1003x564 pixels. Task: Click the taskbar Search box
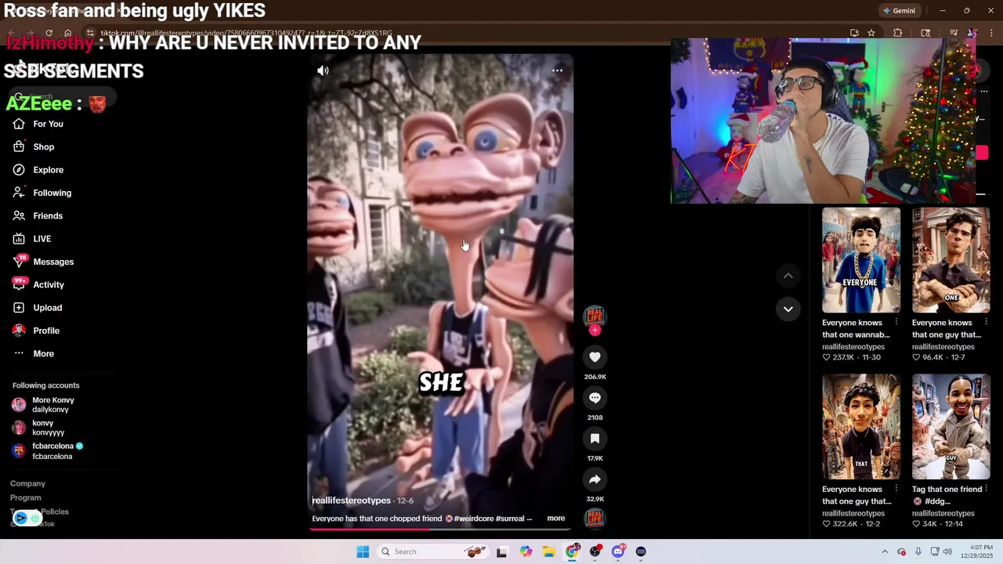click(x=431, y=551)
